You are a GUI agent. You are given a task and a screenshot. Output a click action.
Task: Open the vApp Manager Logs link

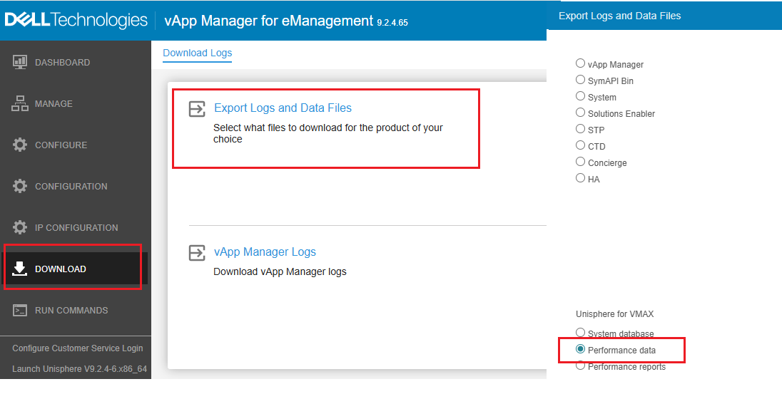(265, 252)
